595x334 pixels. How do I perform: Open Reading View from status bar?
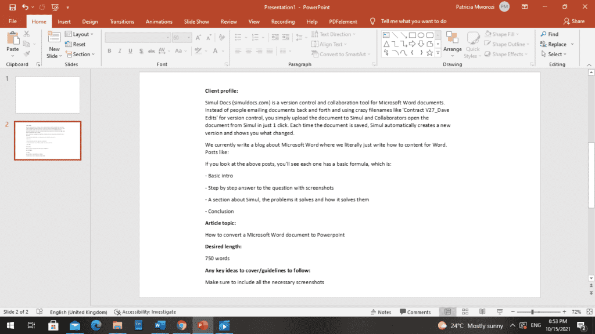coord(482,311)
